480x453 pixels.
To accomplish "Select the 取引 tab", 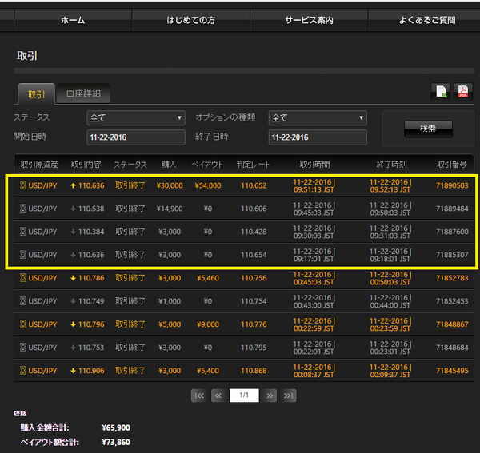I will click(37, 94).
